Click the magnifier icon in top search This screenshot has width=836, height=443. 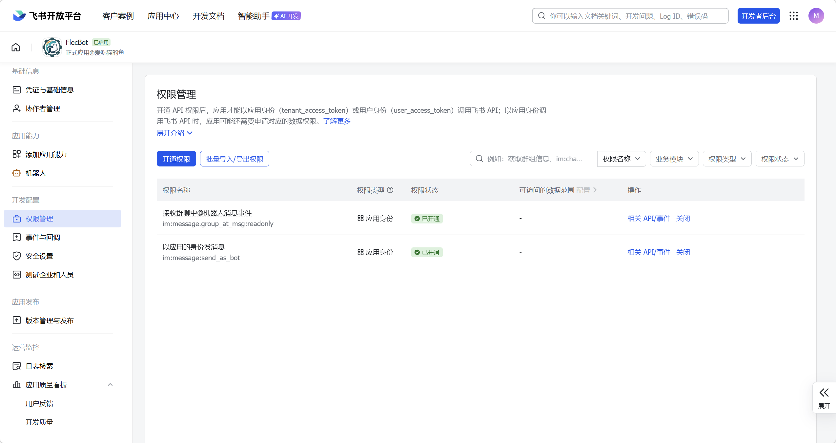[x=541, y=16]
